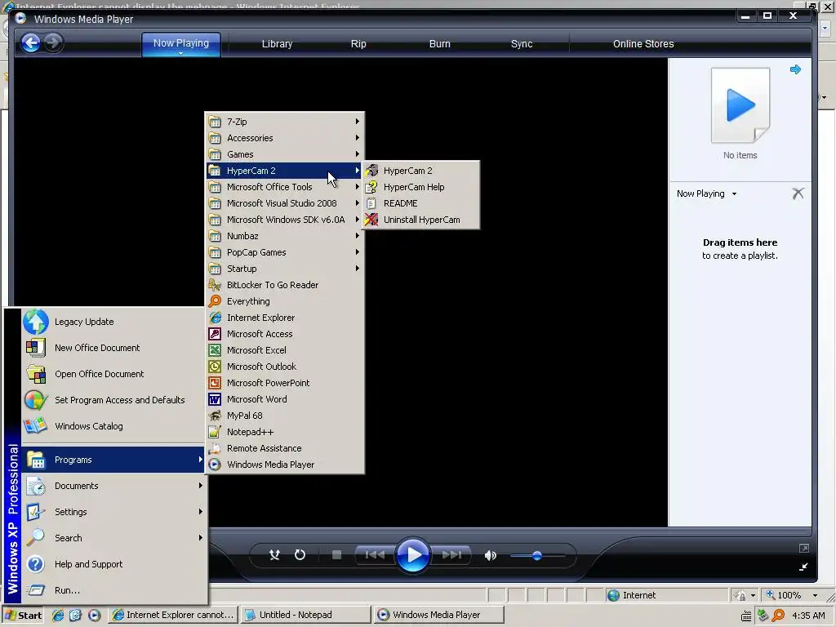Screen dimensions: 836x627
Task: Click the No items playlist thumbnail
Action: pyautogui.click(x=740, y=105)
